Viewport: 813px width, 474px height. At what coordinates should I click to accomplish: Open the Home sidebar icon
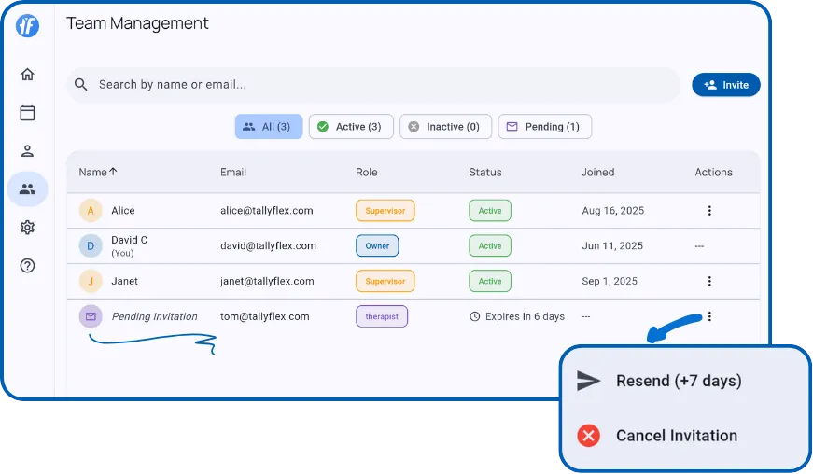click(27, 75)
